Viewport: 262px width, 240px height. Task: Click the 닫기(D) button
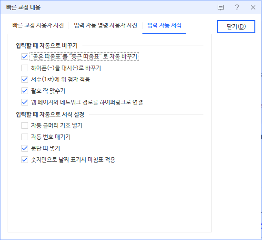coord(236,27)
